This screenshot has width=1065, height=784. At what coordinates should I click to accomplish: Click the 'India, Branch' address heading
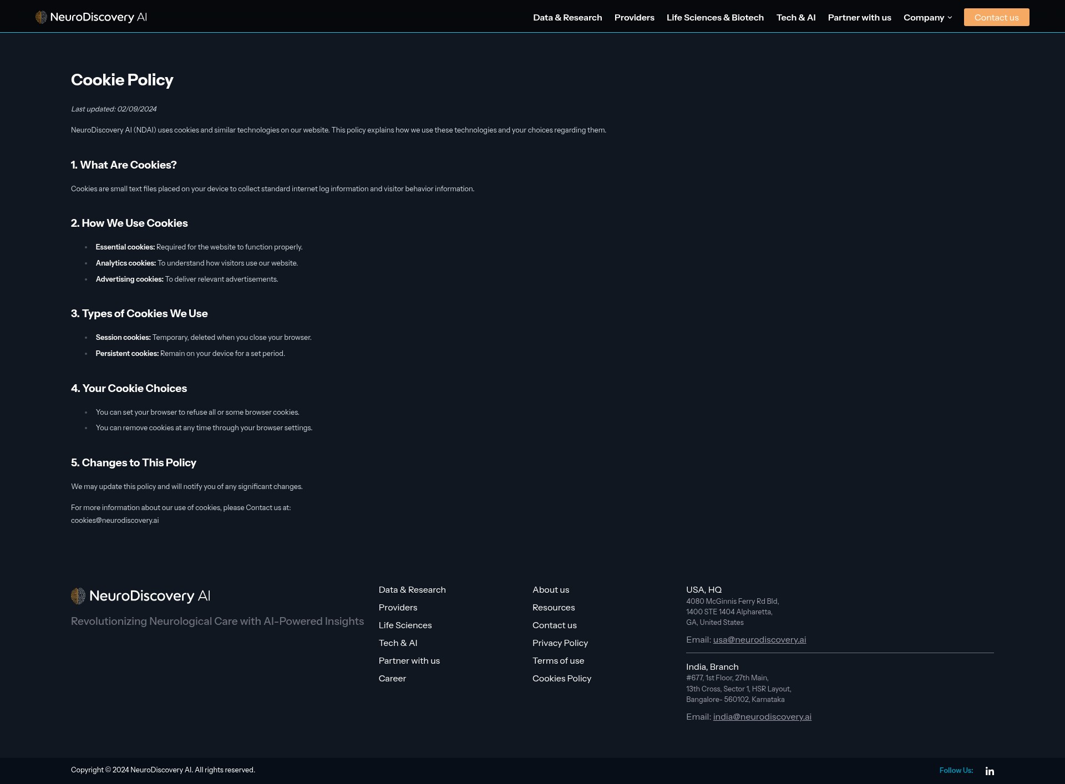[712, 667]
